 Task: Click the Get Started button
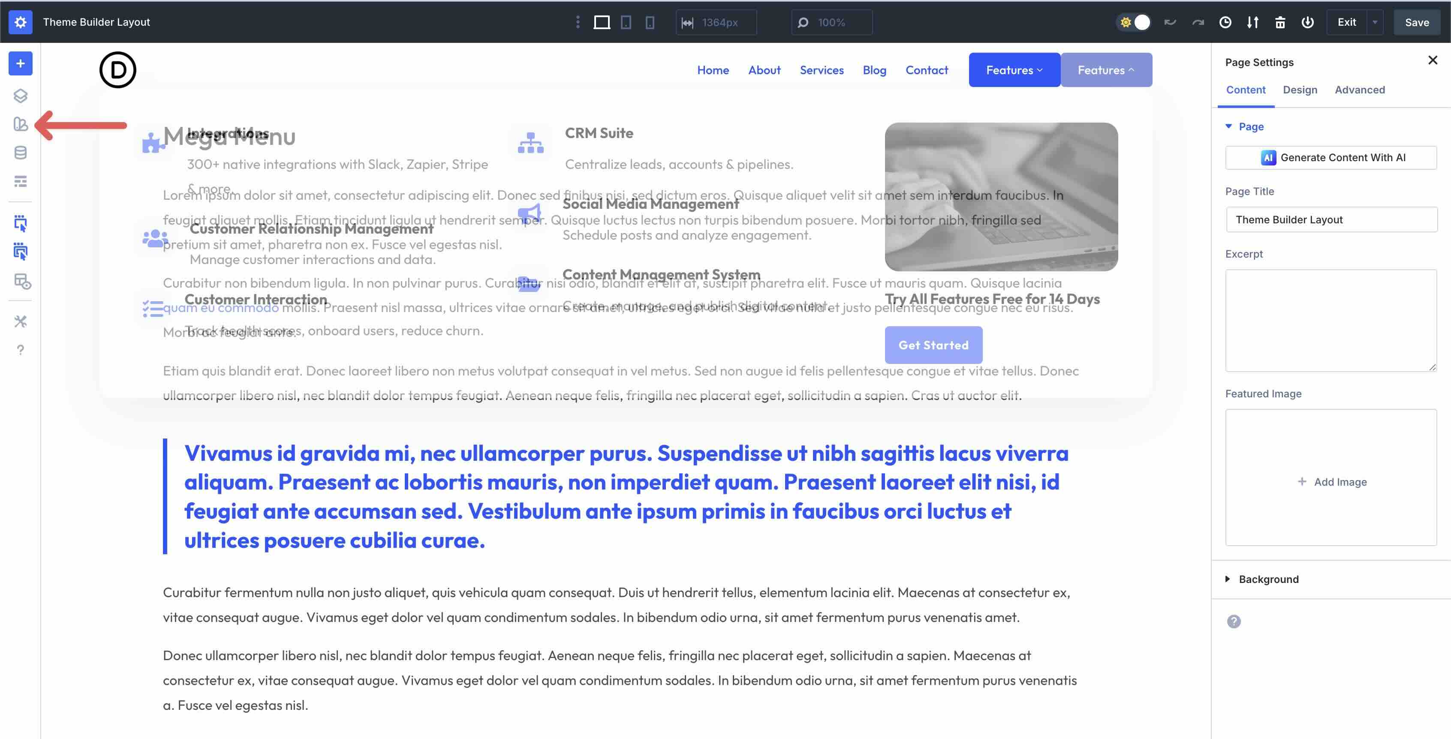933,344
